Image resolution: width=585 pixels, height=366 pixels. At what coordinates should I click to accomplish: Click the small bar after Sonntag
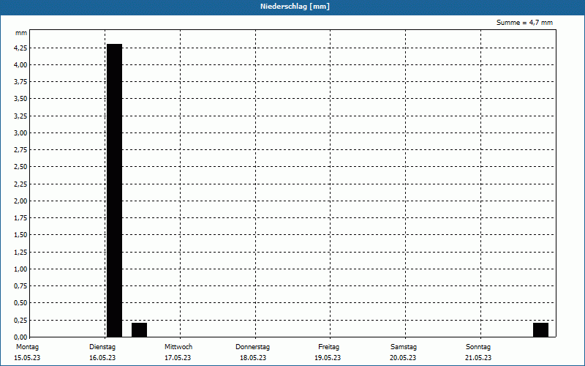540,330
